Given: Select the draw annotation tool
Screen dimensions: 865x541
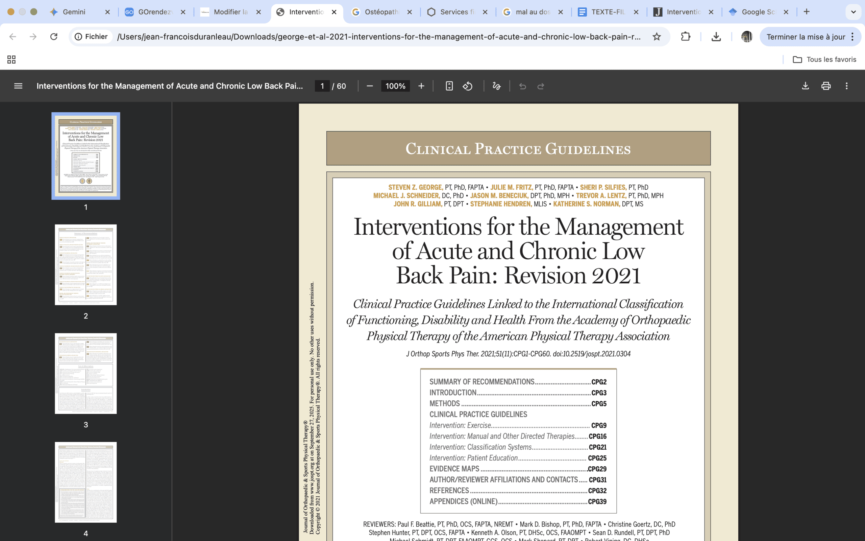Looking at the screenshot, I should [496, 86].
